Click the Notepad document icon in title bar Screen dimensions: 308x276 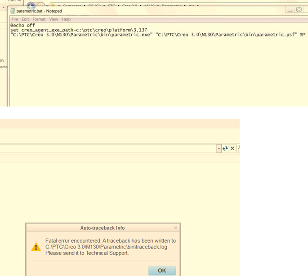pos(13,11)
